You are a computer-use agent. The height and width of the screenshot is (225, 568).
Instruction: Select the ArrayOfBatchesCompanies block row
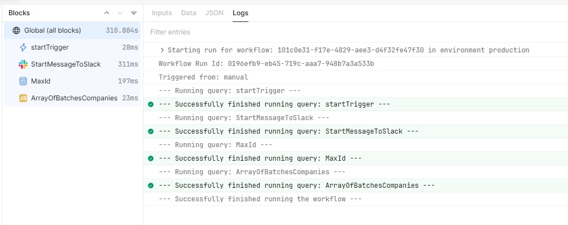click(x=72, y=98)
